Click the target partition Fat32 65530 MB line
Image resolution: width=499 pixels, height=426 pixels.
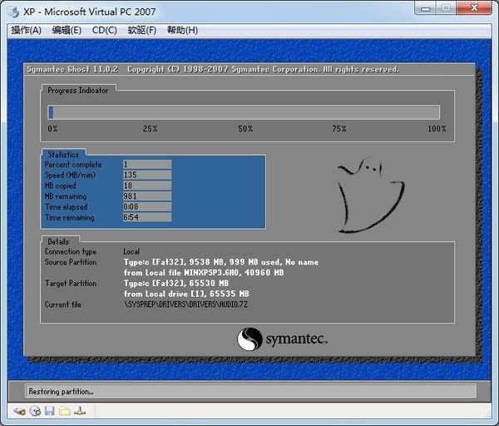(176, 283)
